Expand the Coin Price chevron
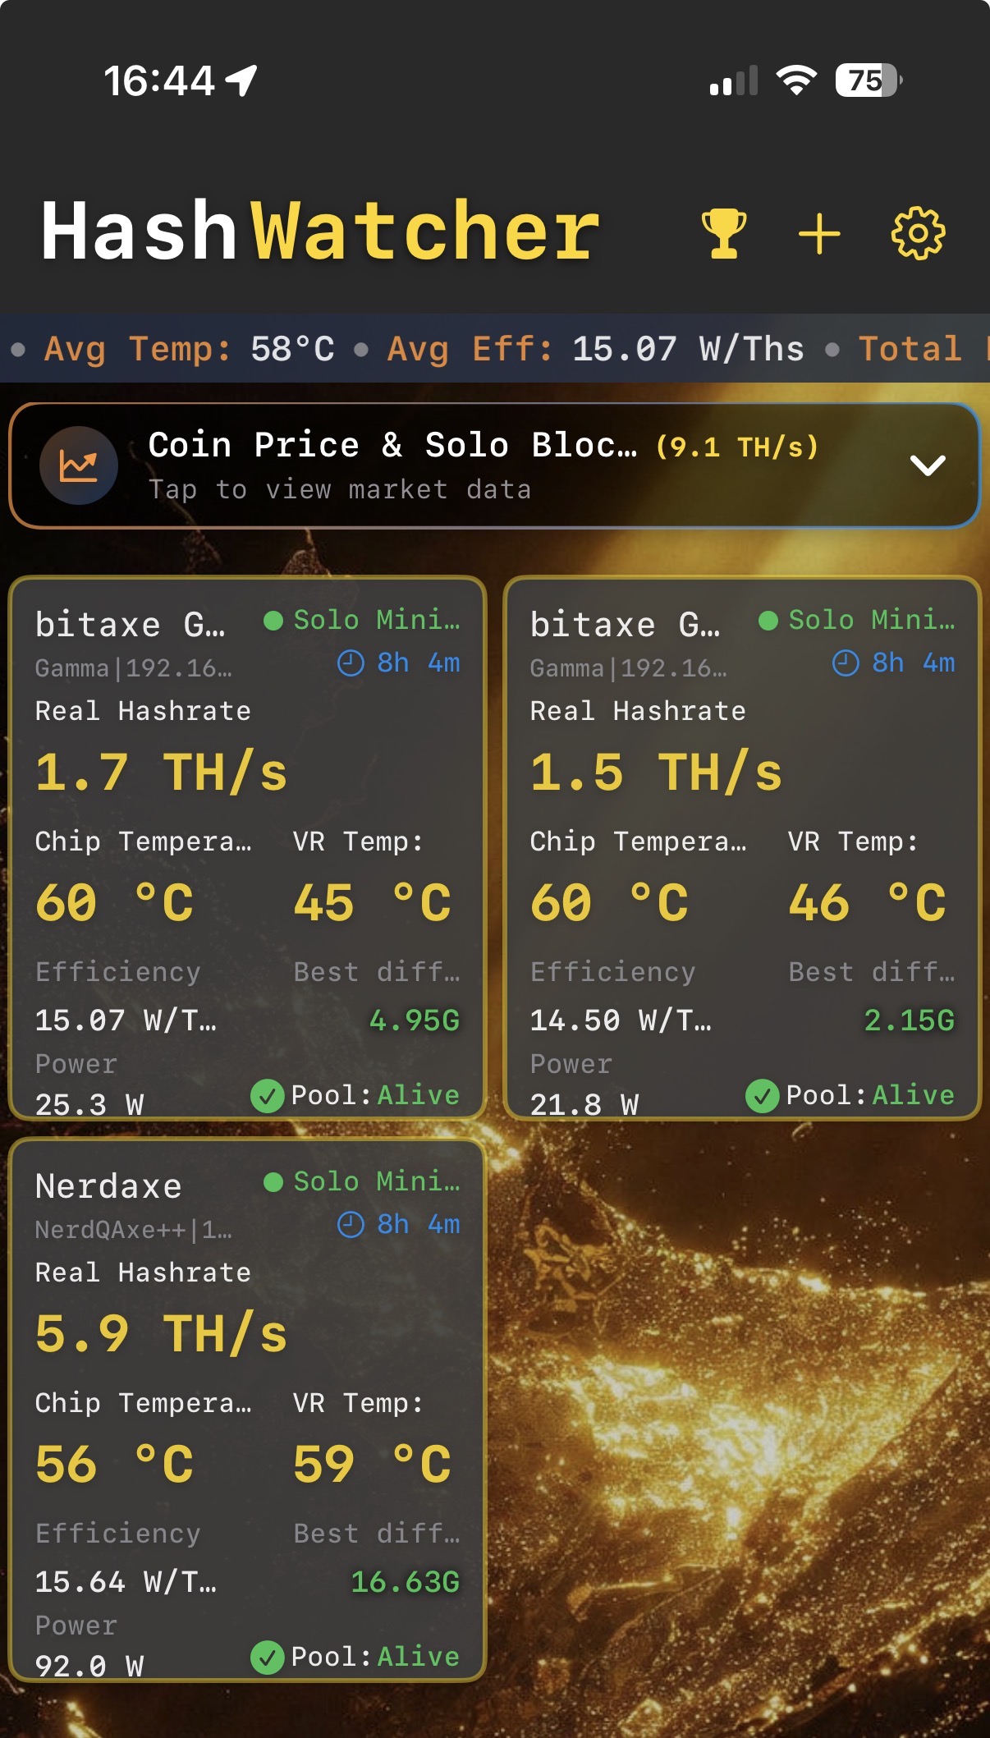990x1738 pixels. click(928, 465)
